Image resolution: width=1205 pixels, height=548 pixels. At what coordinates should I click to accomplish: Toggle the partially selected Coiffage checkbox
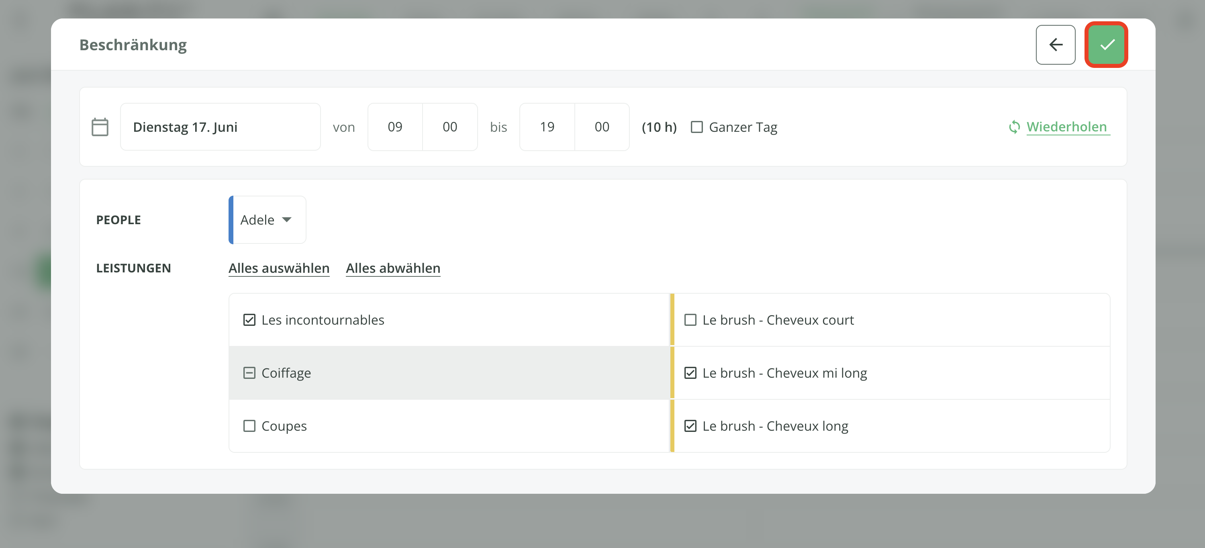(249, 373)
